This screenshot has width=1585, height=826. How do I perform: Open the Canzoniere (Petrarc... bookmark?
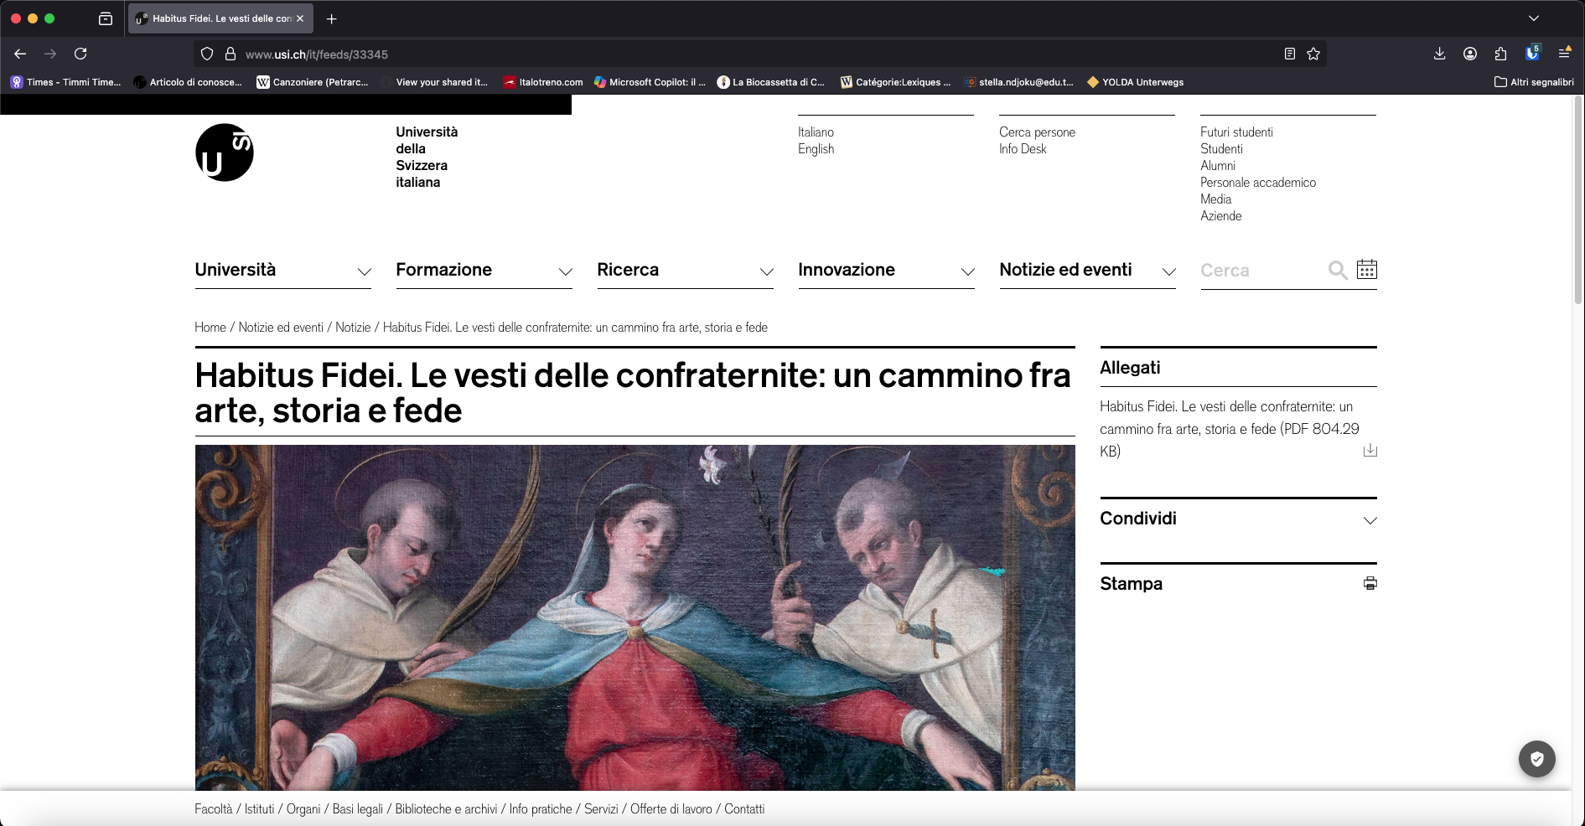coord(314,82)
